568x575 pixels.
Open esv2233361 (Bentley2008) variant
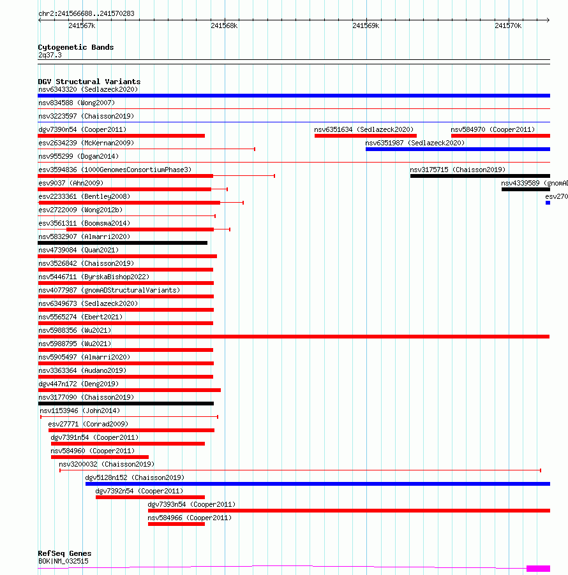tap(84, 196)
